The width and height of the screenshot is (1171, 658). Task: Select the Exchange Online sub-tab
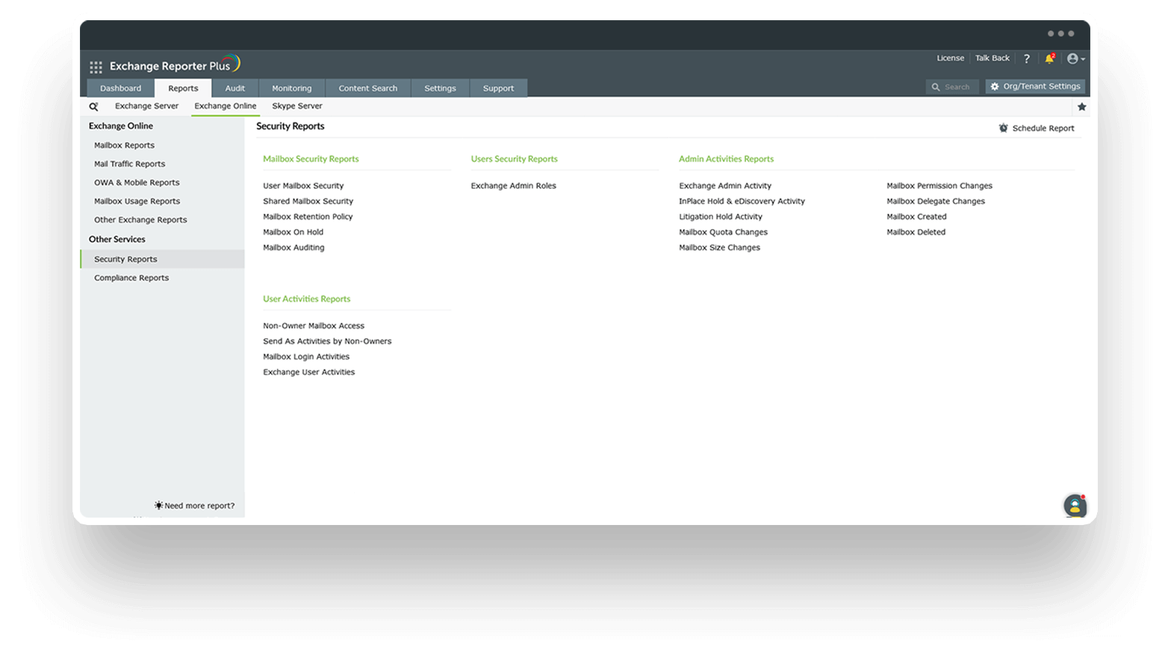(226, 106)
